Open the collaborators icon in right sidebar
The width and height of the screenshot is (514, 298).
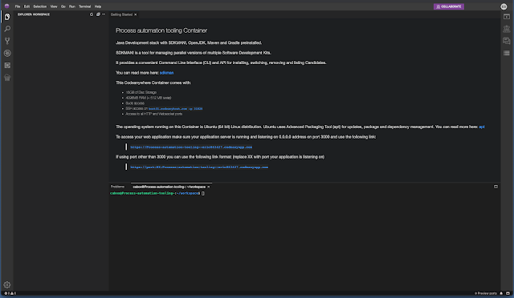(x=507, y=29)
